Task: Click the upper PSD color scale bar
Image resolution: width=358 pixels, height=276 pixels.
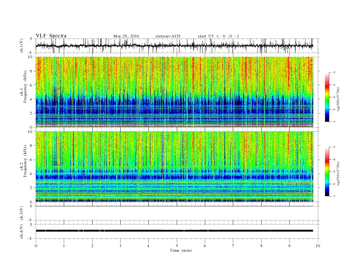Action: point(327,97)
